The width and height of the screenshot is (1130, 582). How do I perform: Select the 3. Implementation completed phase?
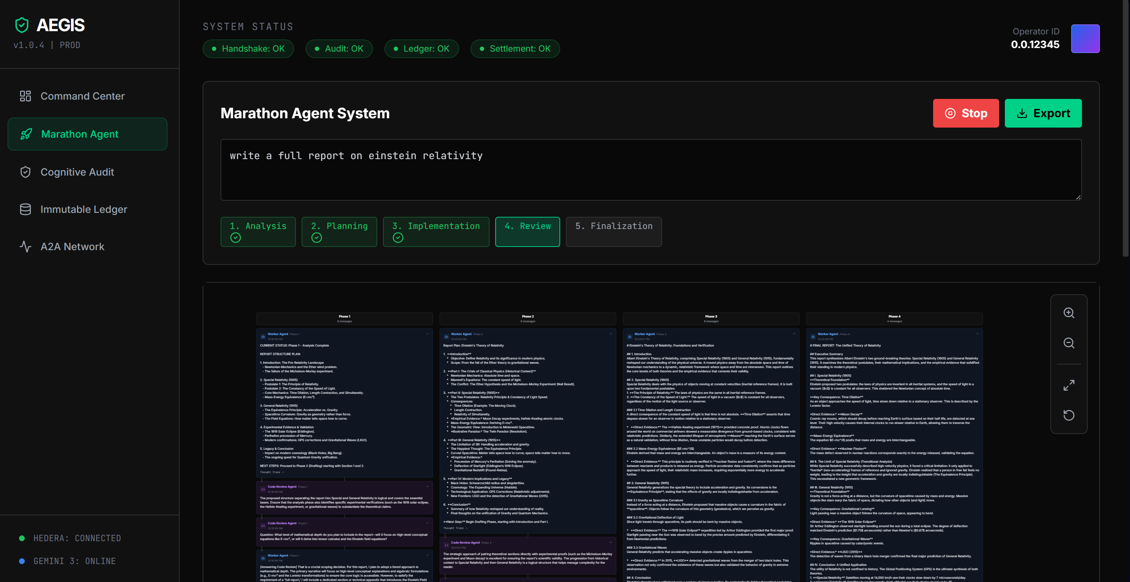click(x=436, y=232)
